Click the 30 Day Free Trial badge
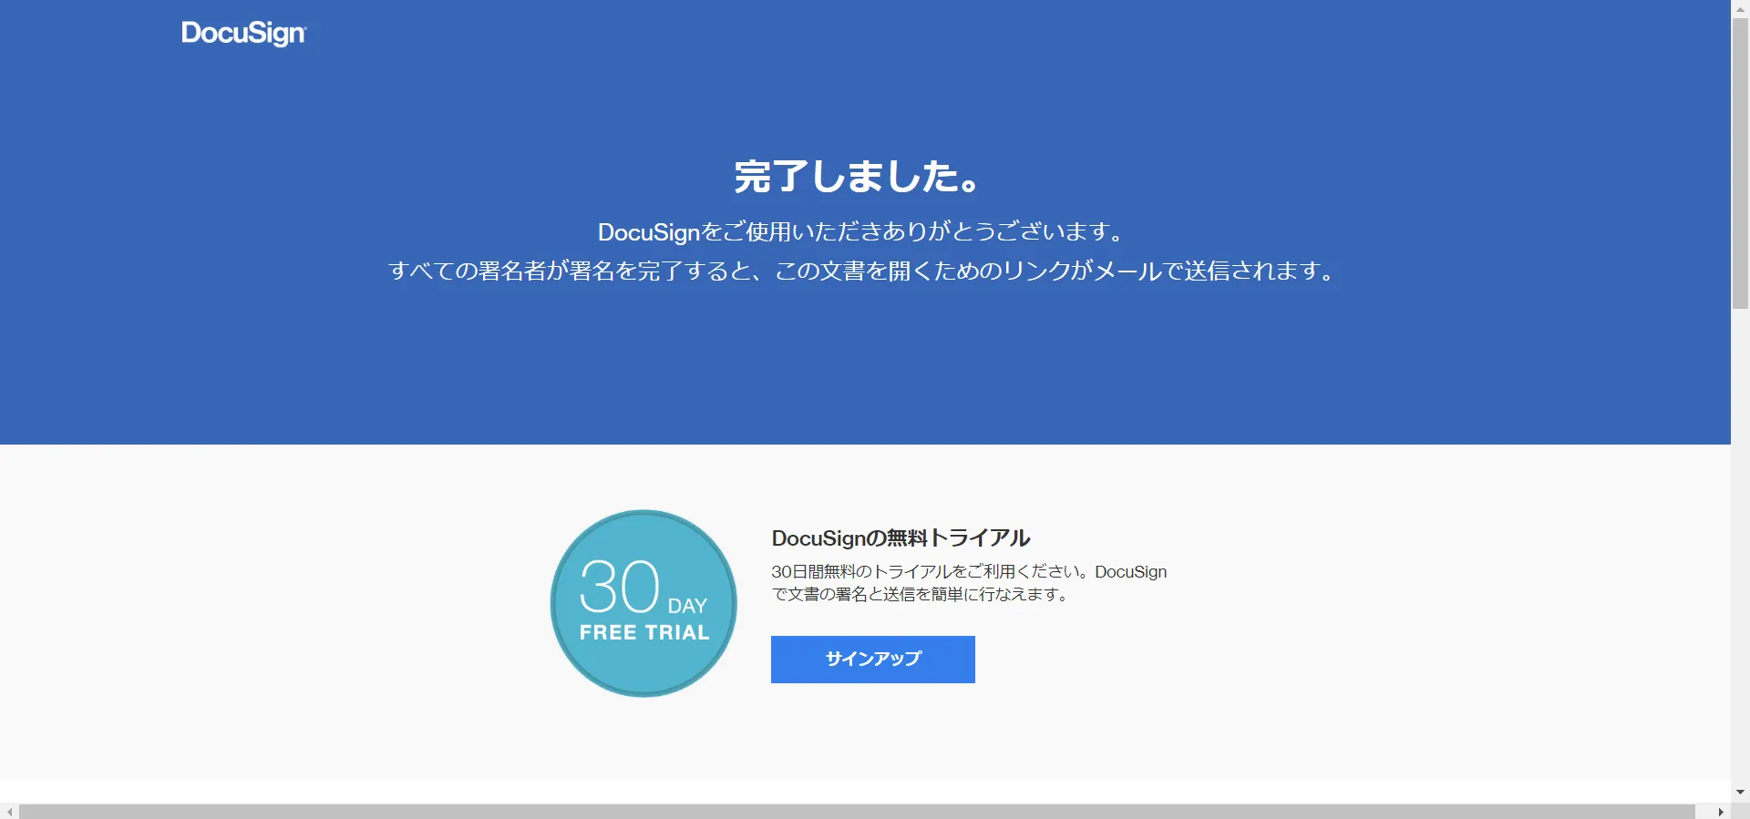 point(643,603)
